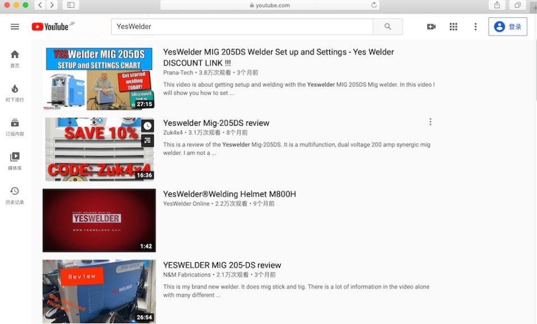
Task: Click the 2.1万次观看 view count text
Action: click(232, 275)
